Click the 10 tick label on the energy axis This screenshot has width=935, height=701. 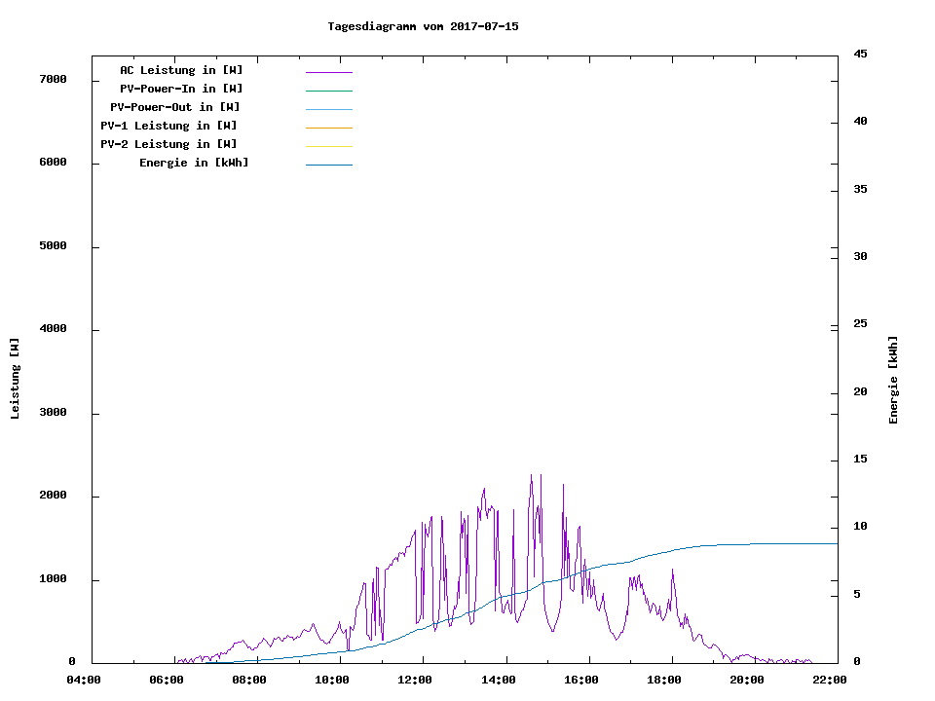click(860, 527)
